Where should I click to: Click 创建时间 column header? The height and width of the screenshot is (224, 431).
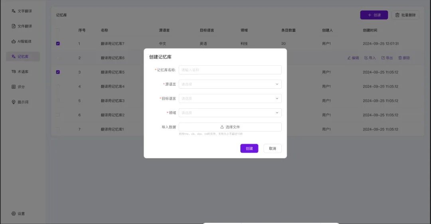pyautogui.click(x=370, y=30)
